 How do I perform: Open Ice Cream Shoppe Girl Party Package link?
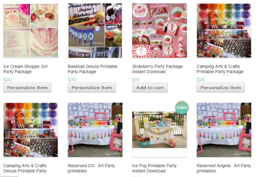tap(25, 69)
